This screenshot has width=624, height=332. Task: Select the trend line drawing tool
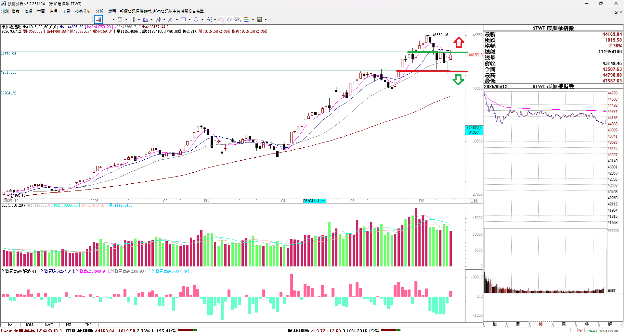pyautogui.click(x=107, y=19)
